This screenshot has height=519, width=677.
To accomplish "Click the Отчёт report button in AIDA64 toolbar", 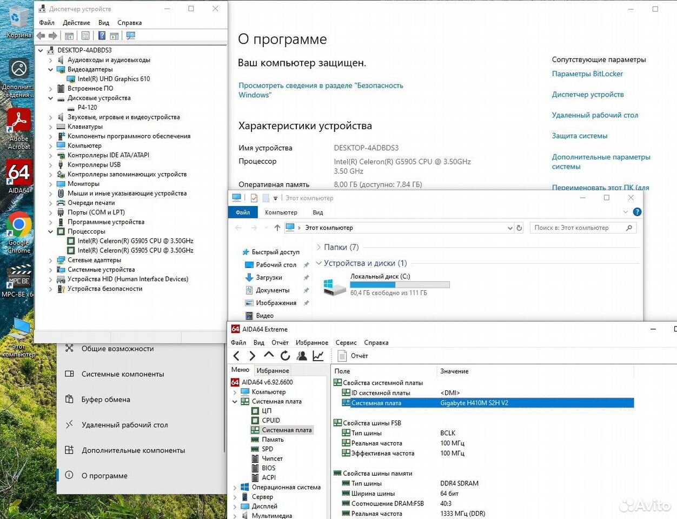I will (x=353, y=356).
